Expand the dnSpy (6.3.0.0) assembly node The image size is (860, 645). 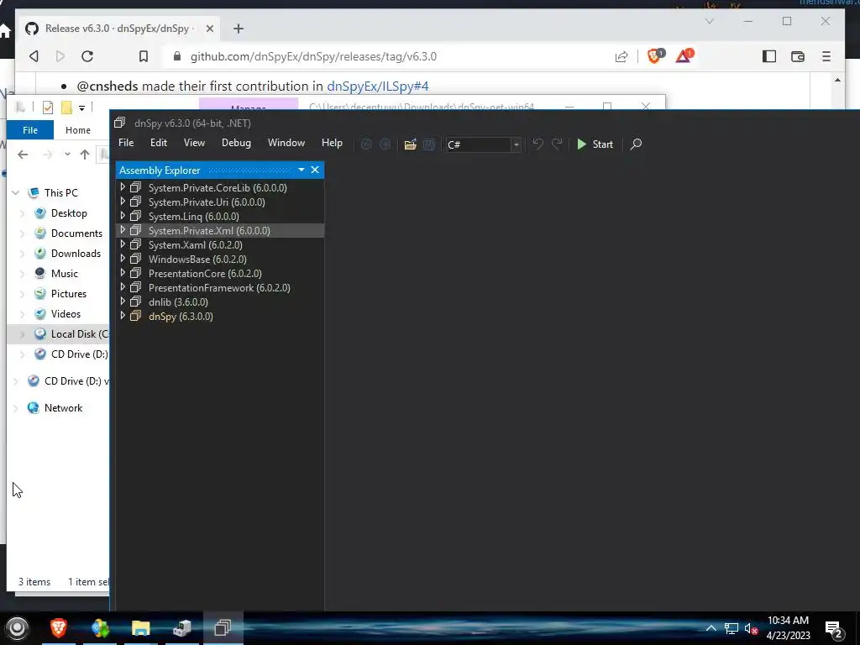pos(123,316)
